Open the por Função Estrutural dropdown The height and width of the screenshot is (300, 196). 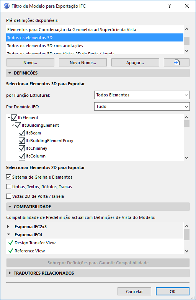142,95
